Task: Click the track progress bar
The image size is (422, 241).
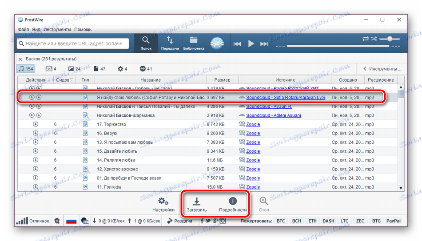Action: (338, 46)
